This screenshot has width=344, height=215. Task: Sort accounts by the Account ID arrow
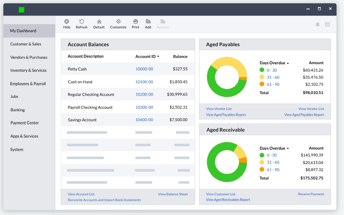point(158,56)
